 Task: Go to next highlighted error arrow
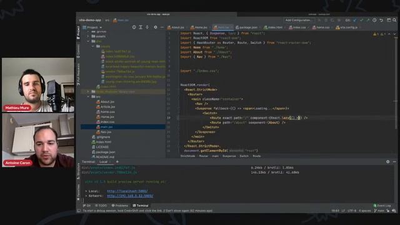click(394, 34)
